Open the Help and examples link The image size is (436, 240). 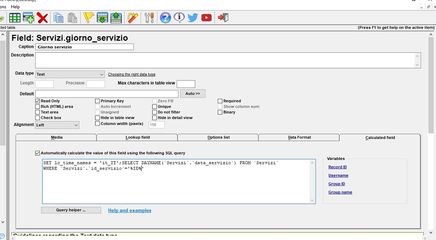(129, 210)
